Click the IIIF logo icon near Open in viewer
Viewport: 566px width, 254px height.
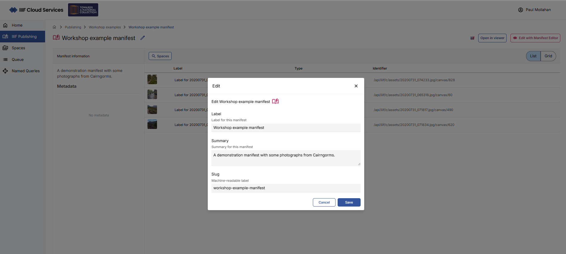(472, 38)
